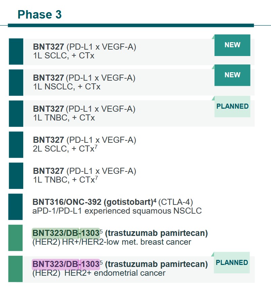This screenshot has width=271, height=297.
Task: Click the "2L SCLC, + CTx" line
Action: tap(64, 149)
